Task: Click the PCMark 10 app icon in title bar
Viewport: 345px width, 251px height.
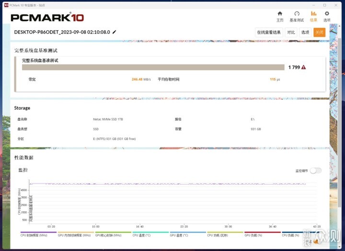Action: [6, 5]
